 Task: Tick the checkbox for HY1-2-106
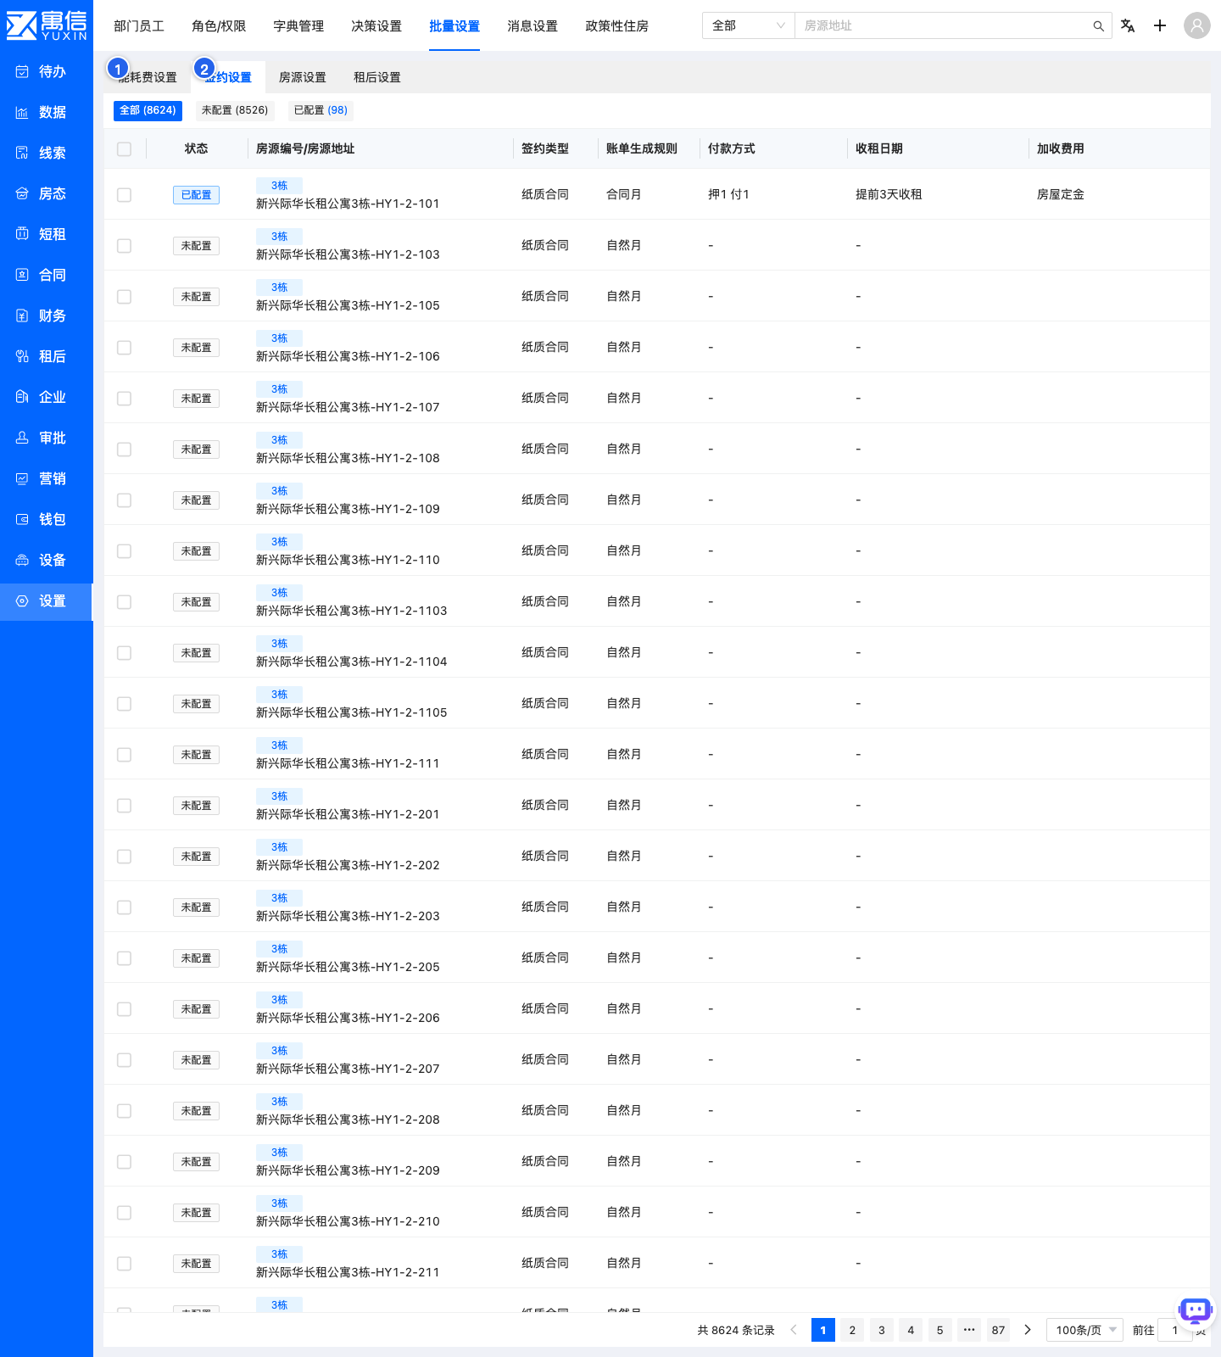pyautogui.click(x=124, y=348)
